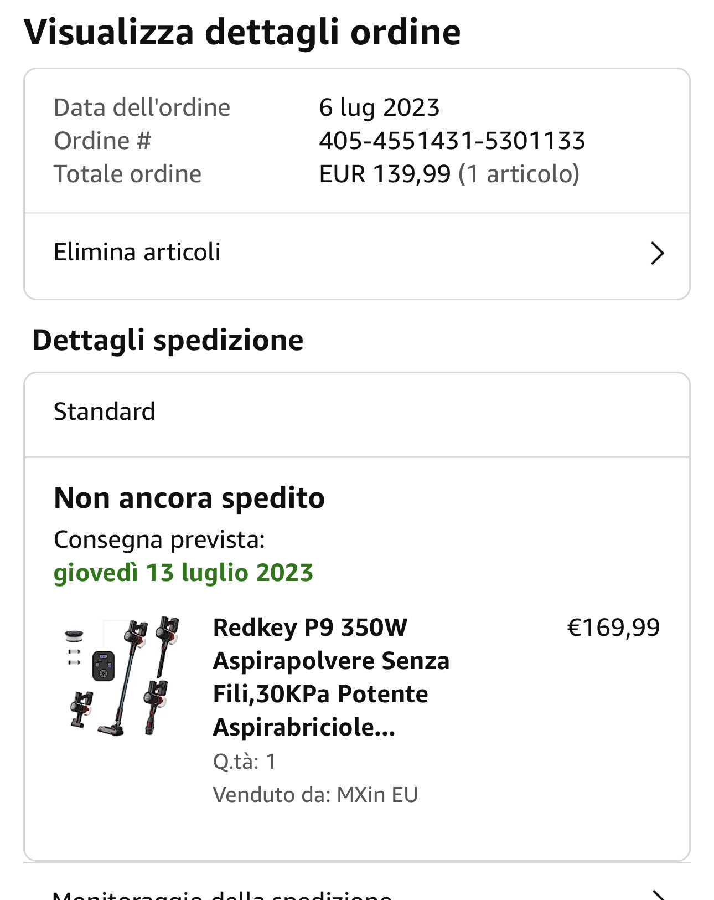Click the Totale ordine label
Viewport: 714px width, 900px height.
click(127, 174)
